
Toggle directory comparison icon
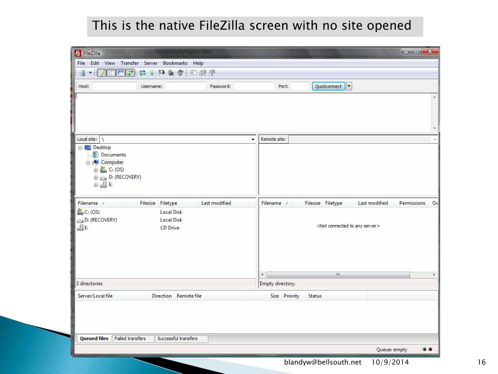[x=202, y=73]
